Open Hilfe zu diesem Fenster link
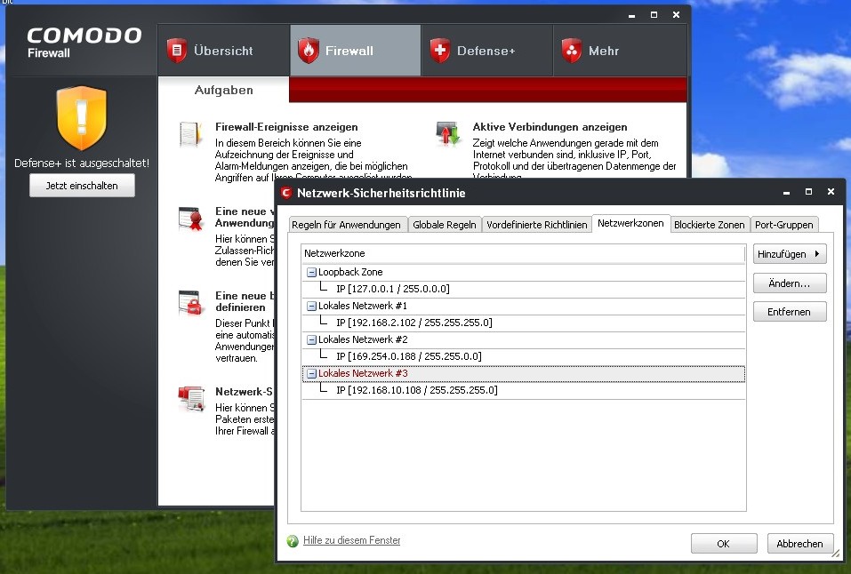Screen dimensions: 851x574 pyautogui.click(x=351, y=540)
